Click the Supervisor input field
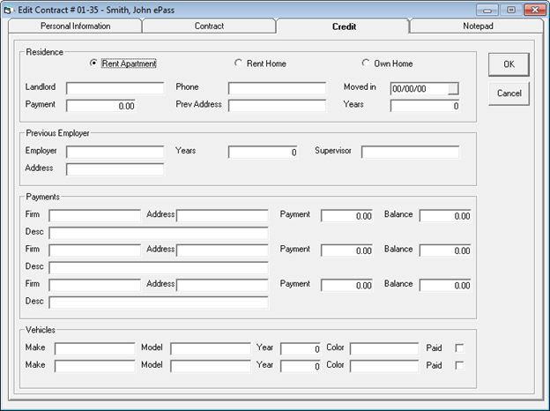Viewport: 550px width, 411px height. 410,152
